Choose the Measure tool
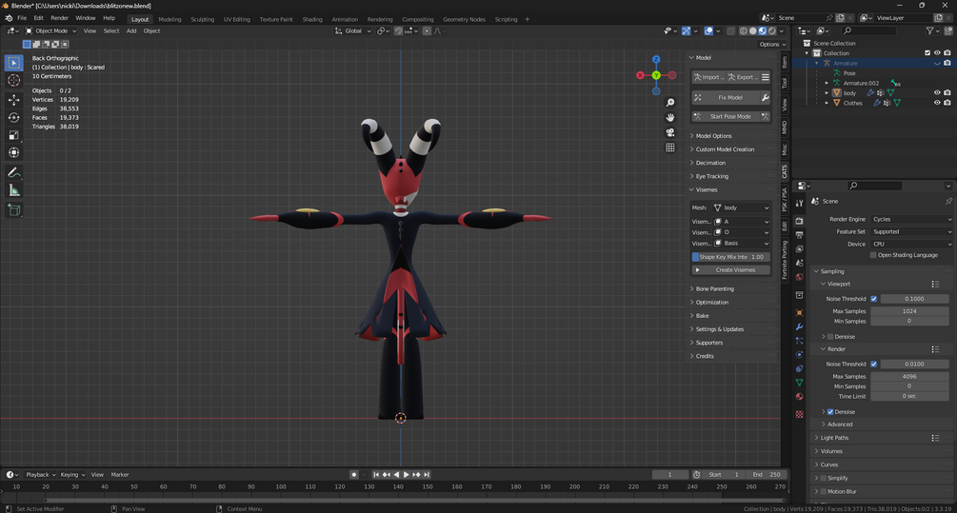This screenshot has width=957, height=513. pyautogui.click(x=14, y=190)
